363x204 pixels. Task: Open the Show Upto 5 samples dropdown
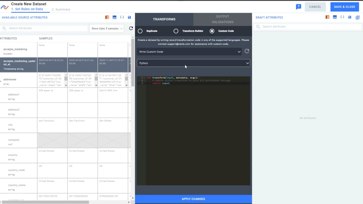click(x=106, y=28)
